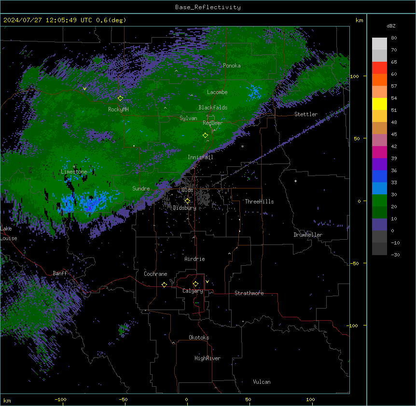This screenshot has width=416, height=406.
Task: Click the yellow V marker northwest of RockyMH
Action: pos(84,89)
